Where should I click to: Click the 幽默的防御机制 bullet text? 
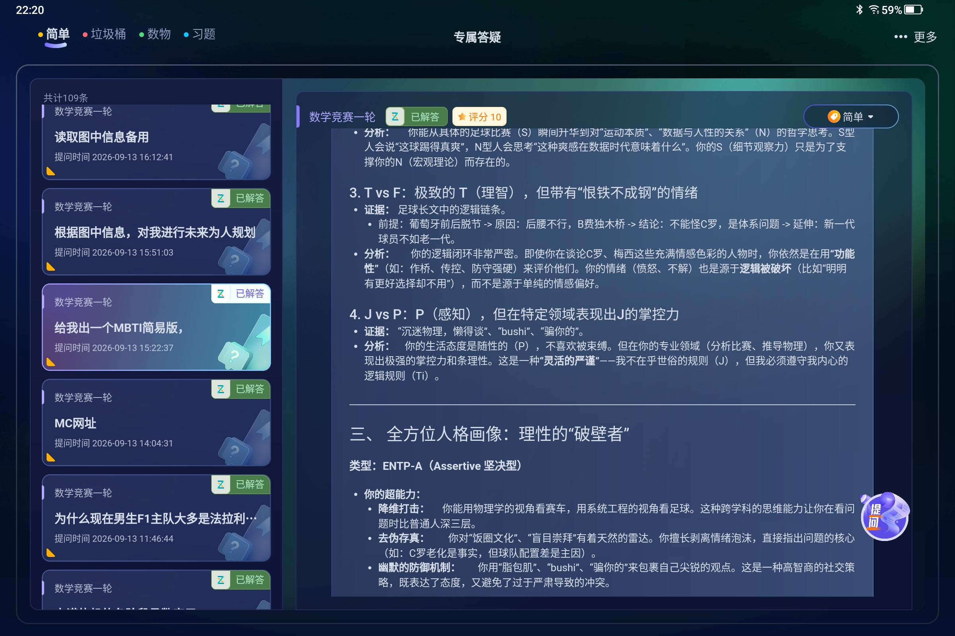[x=616, y=575]
